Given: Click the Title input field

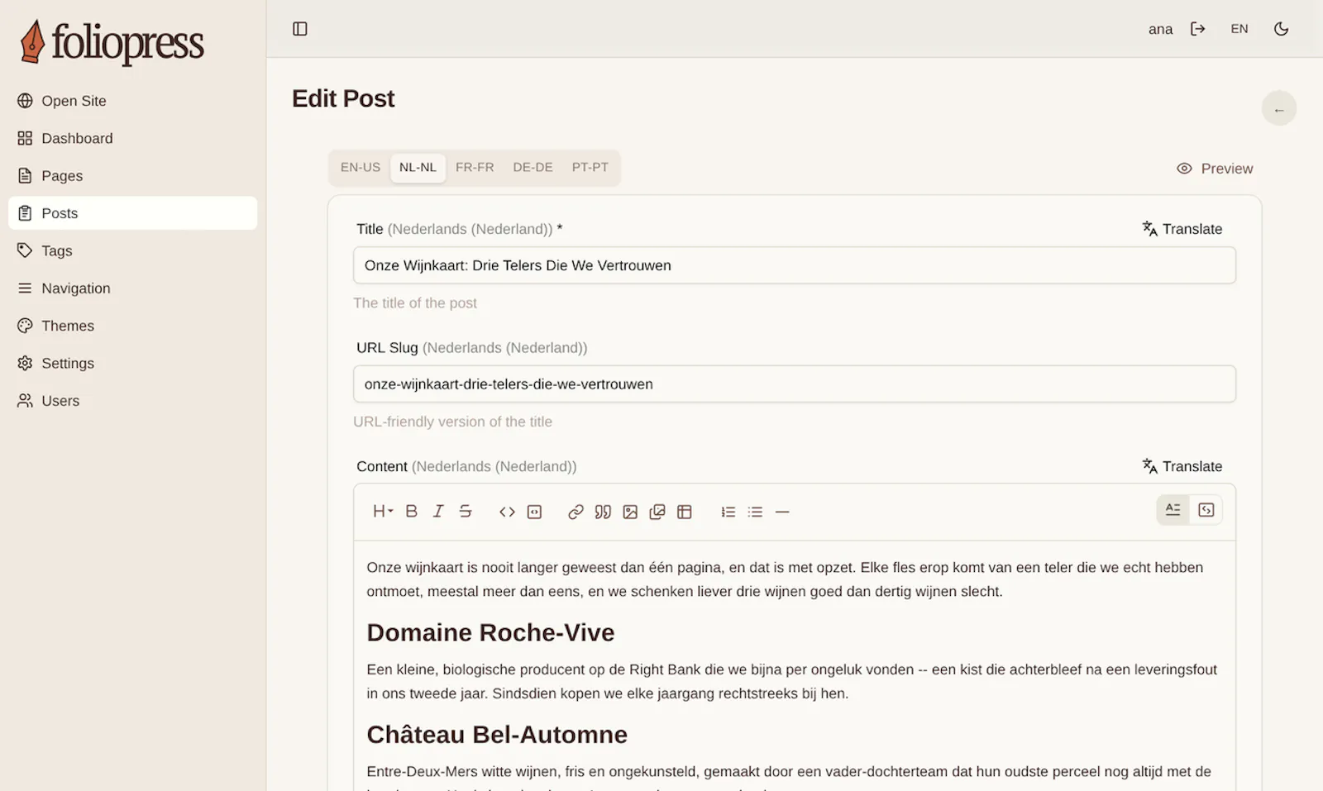Looking at the screenshot, I should click(x=795, y=265).
